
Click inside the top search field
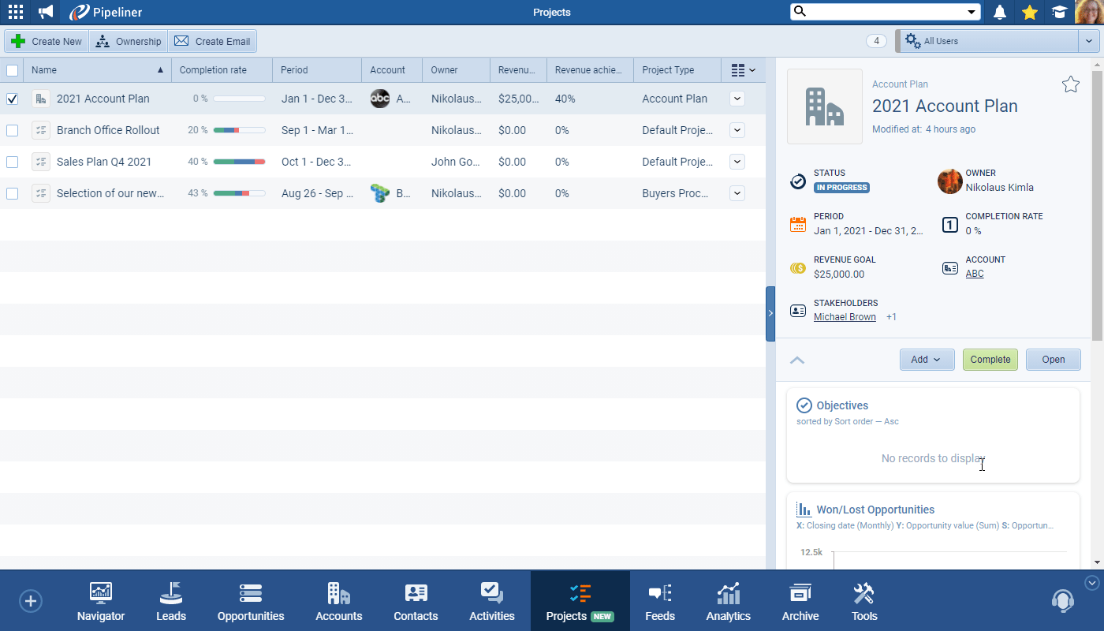tap(875, 12)
